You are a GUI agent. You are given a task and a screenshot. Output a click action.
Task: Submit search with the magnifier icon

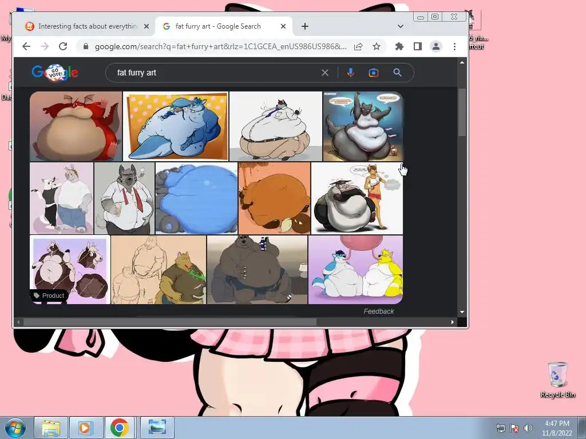coord(397,73)
